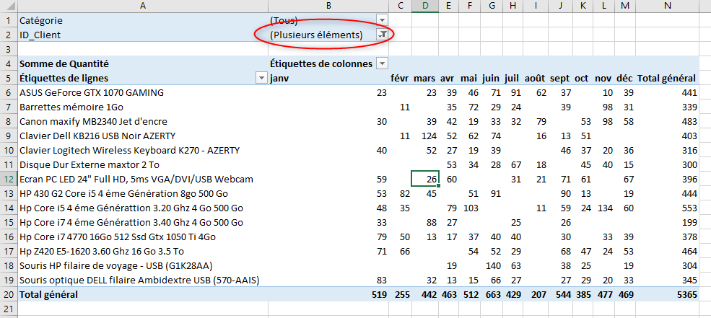Click the janv column label
Viewport: 711px width, 318px height.
[x=279, y=79]
